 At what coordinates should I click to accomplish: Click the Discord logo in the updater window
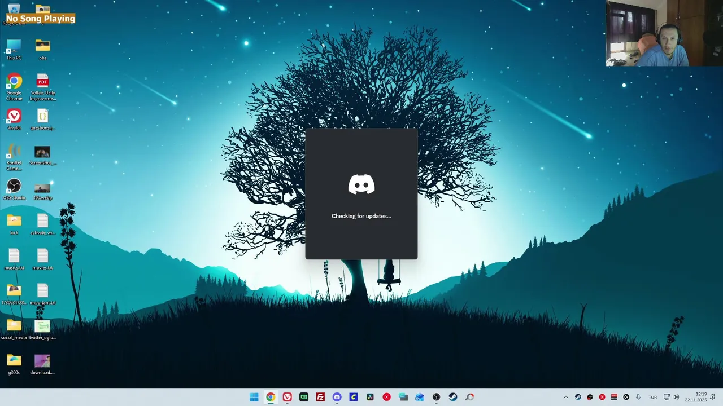[361, 184]
